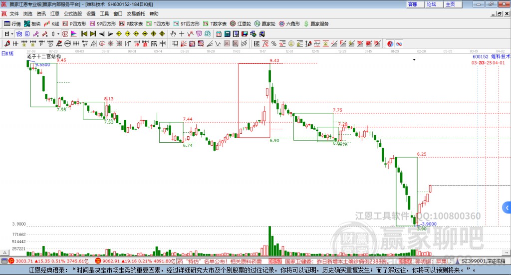Expand the 日 period dropdown
Viewport: 511px width, 275px height.
pyautogui.click(x=8, y=34)
